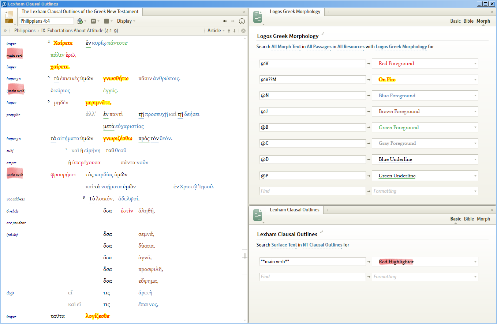
Task: Open the Logos Greek Morphology panel document icon
Action: pyautogui.click(x=258, y=17)
